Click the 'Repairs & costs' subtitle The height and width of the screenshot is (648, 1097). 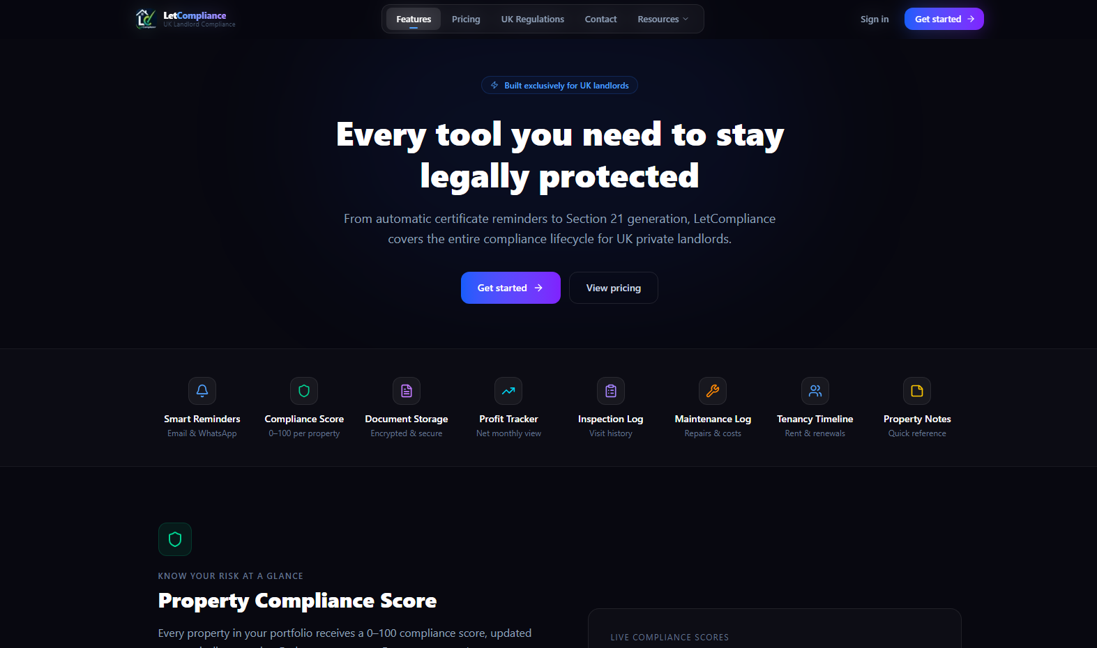[713, 433]
